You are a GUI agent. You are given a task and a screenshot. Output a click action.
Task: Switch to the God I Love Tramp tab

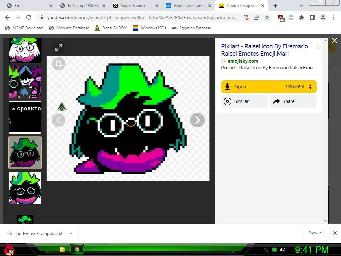pos(188,6)
